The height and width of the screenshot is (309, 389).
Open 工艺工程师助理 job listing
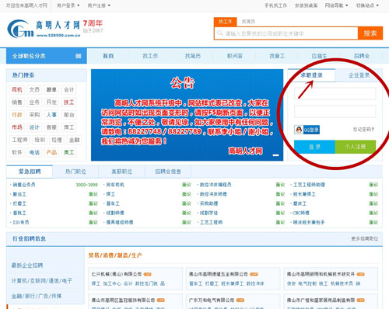309,185
